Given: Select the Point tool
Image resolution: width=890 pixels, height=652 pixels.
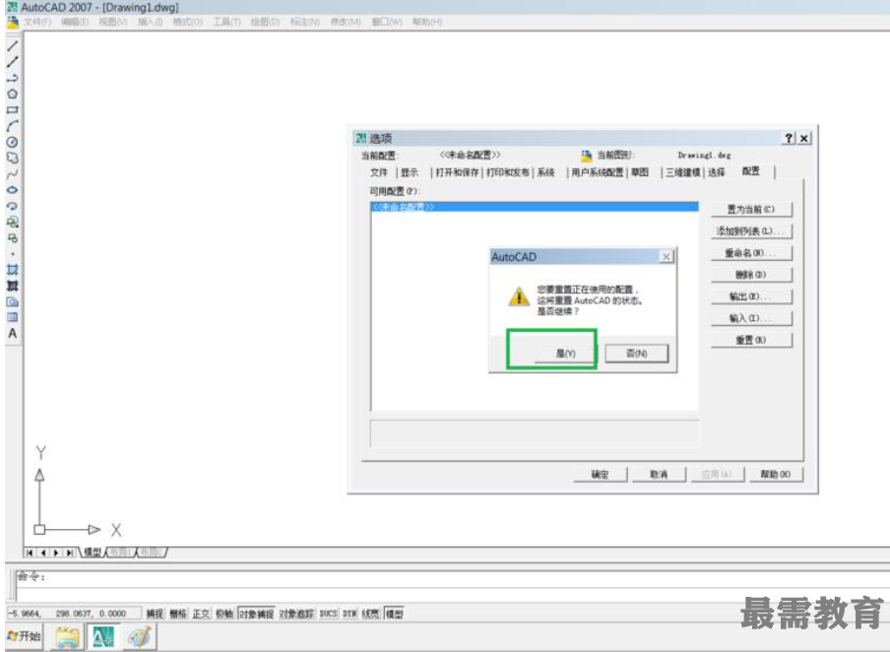Looking at the screenshot, I should point(13,254).
